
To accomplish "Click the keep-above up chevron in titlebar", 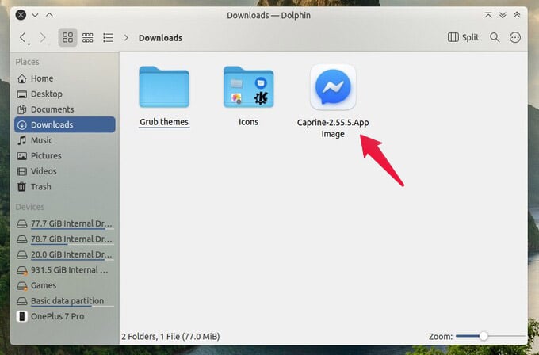I will click(x=49, y=15).
